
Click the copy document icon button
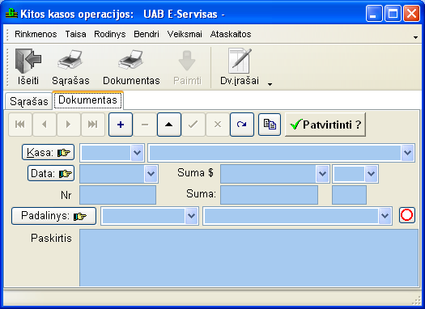point(270,125)
